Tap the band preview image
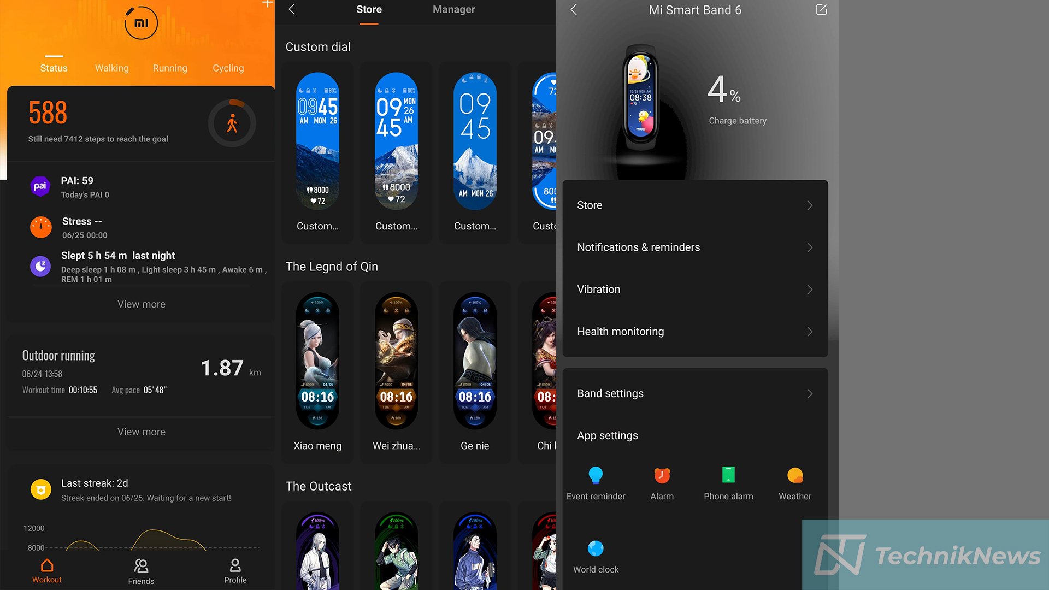1049x590 pixels. tap(640, 97)
